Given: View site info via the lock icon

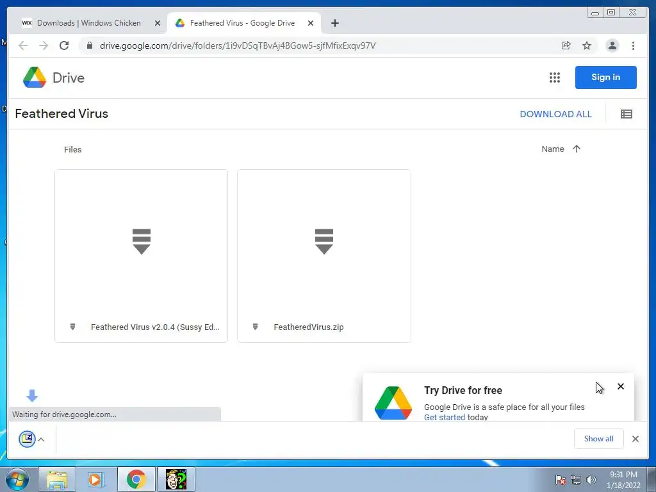Looking at the screenshot, I should (x=90, y=45).
